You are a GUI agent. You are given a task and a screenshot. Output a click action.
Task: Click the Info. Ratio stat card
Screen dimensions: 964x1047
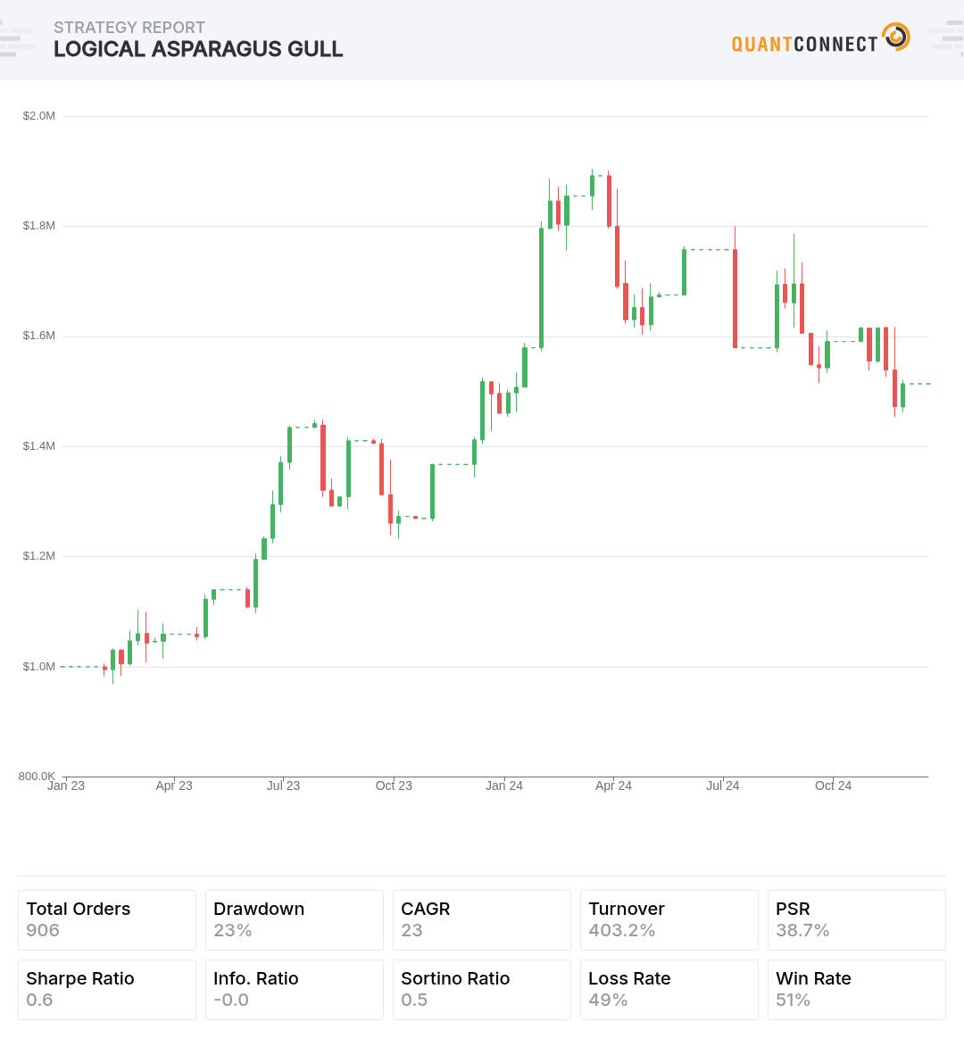pos(295,990)
